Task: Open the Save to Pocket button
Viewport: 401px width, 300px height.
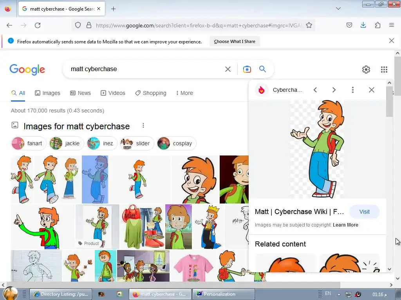Action: point(349,25)
